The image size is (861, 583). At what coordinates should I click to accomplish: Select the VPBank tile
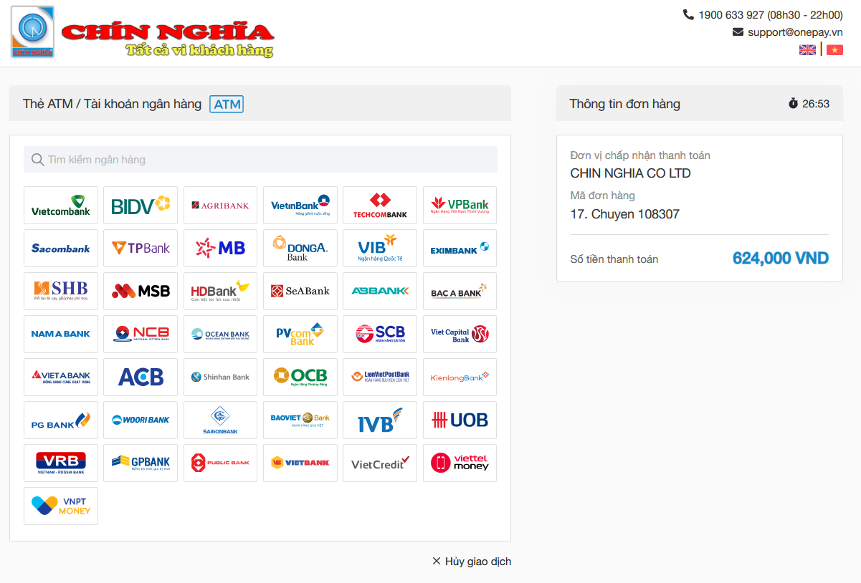pos(460,206)
